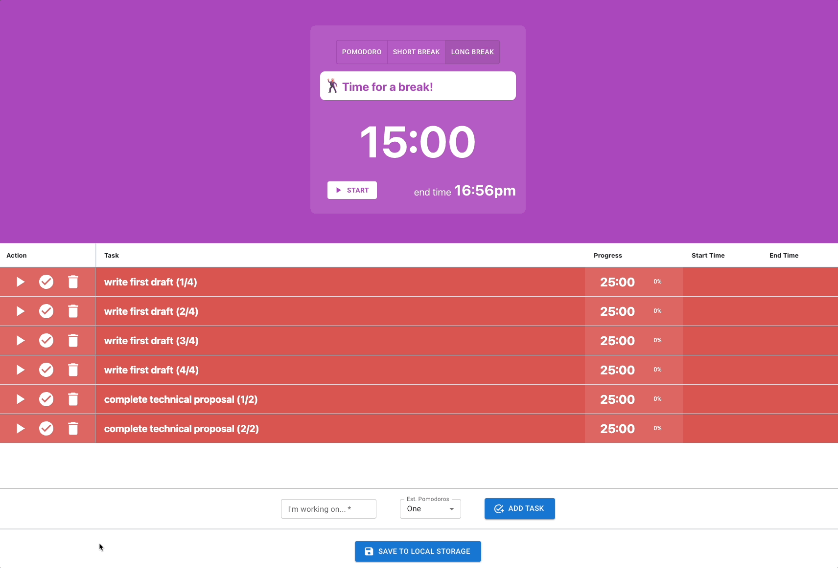
Task: Select the 'write first draft (2/4)' task name
Action: 151,311
